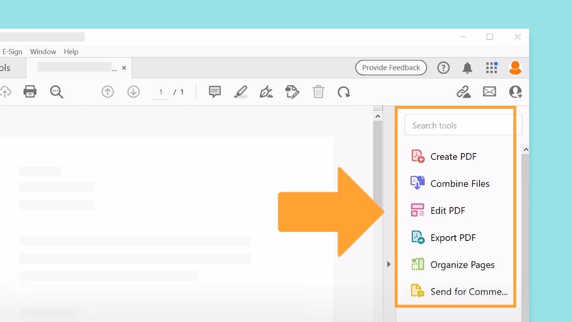The width and height of the screenshot is (572, 322).
Task: Share document via link icon
Action: pos(464,92)
